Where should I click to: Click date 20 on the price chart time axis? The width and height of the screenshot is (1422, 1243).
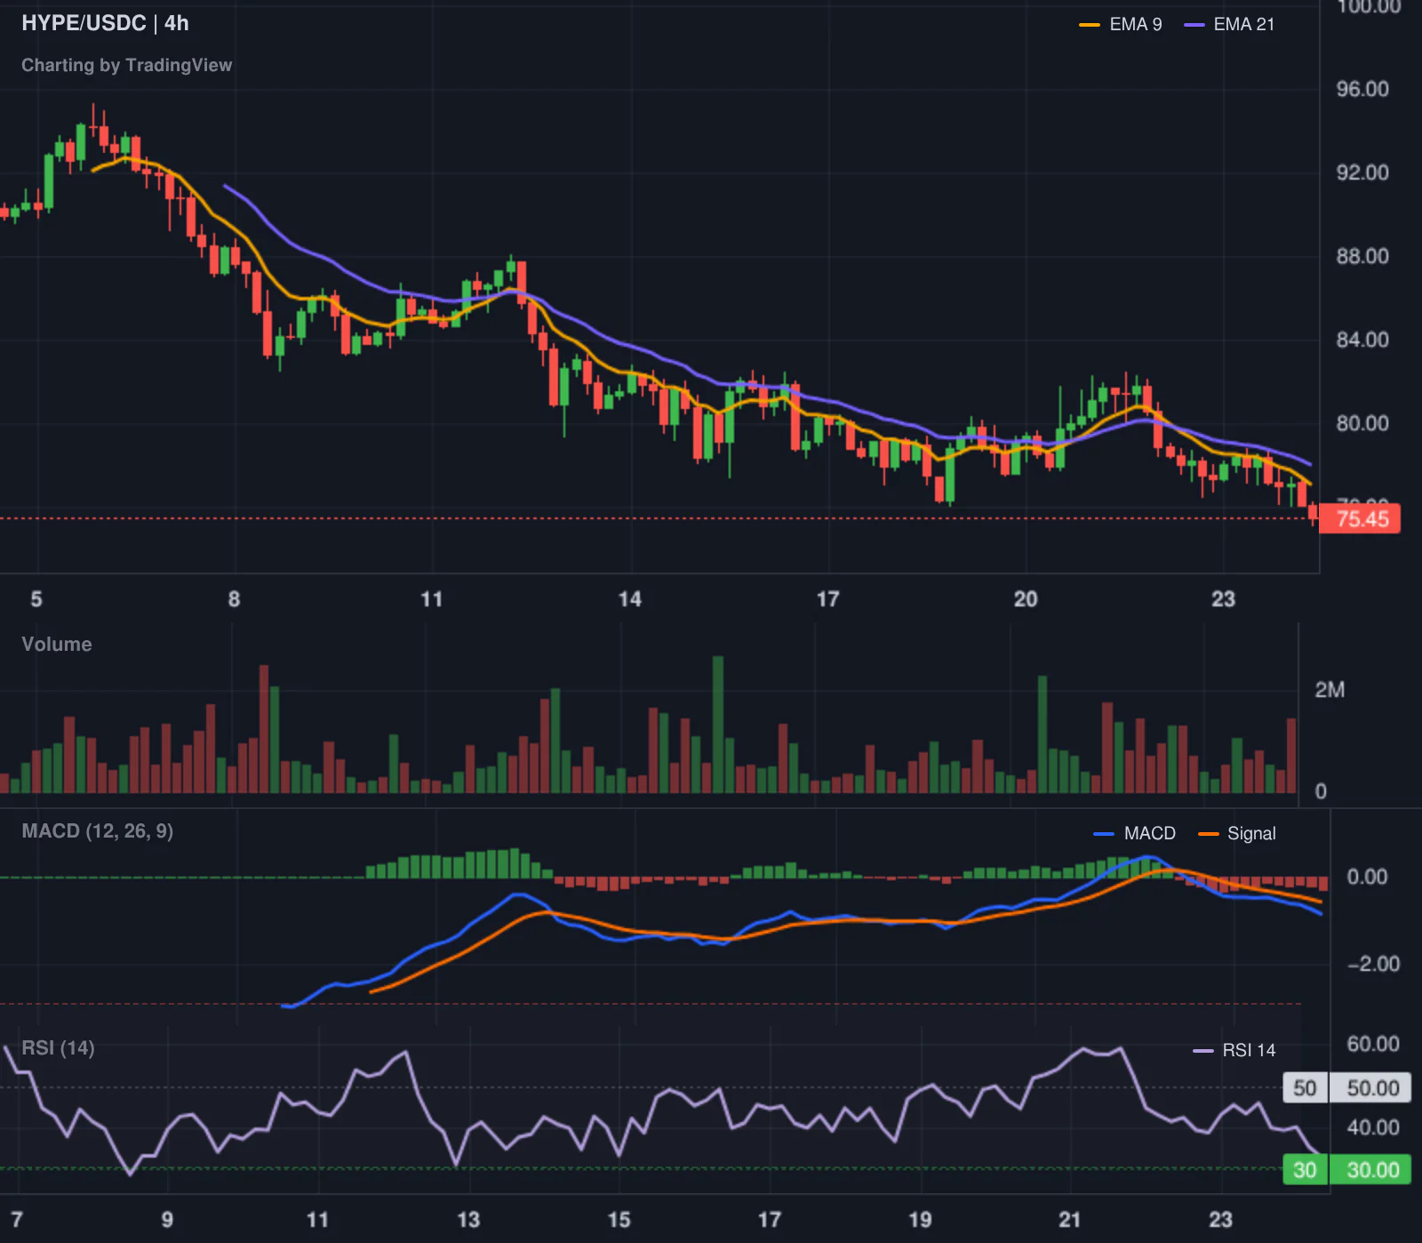pos(1026,599)
